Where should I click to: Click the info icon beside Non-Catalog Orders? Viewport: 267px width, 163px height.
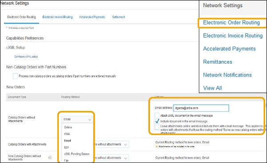tap(50, 158)
